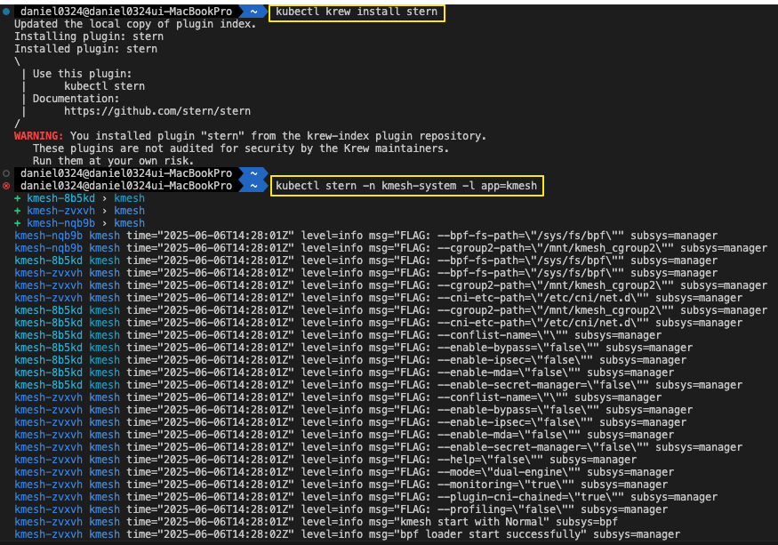Click the kmesh-8b5kd --enable-secret-manager log line
Screen dimensions: 778x545
point(378,385)
